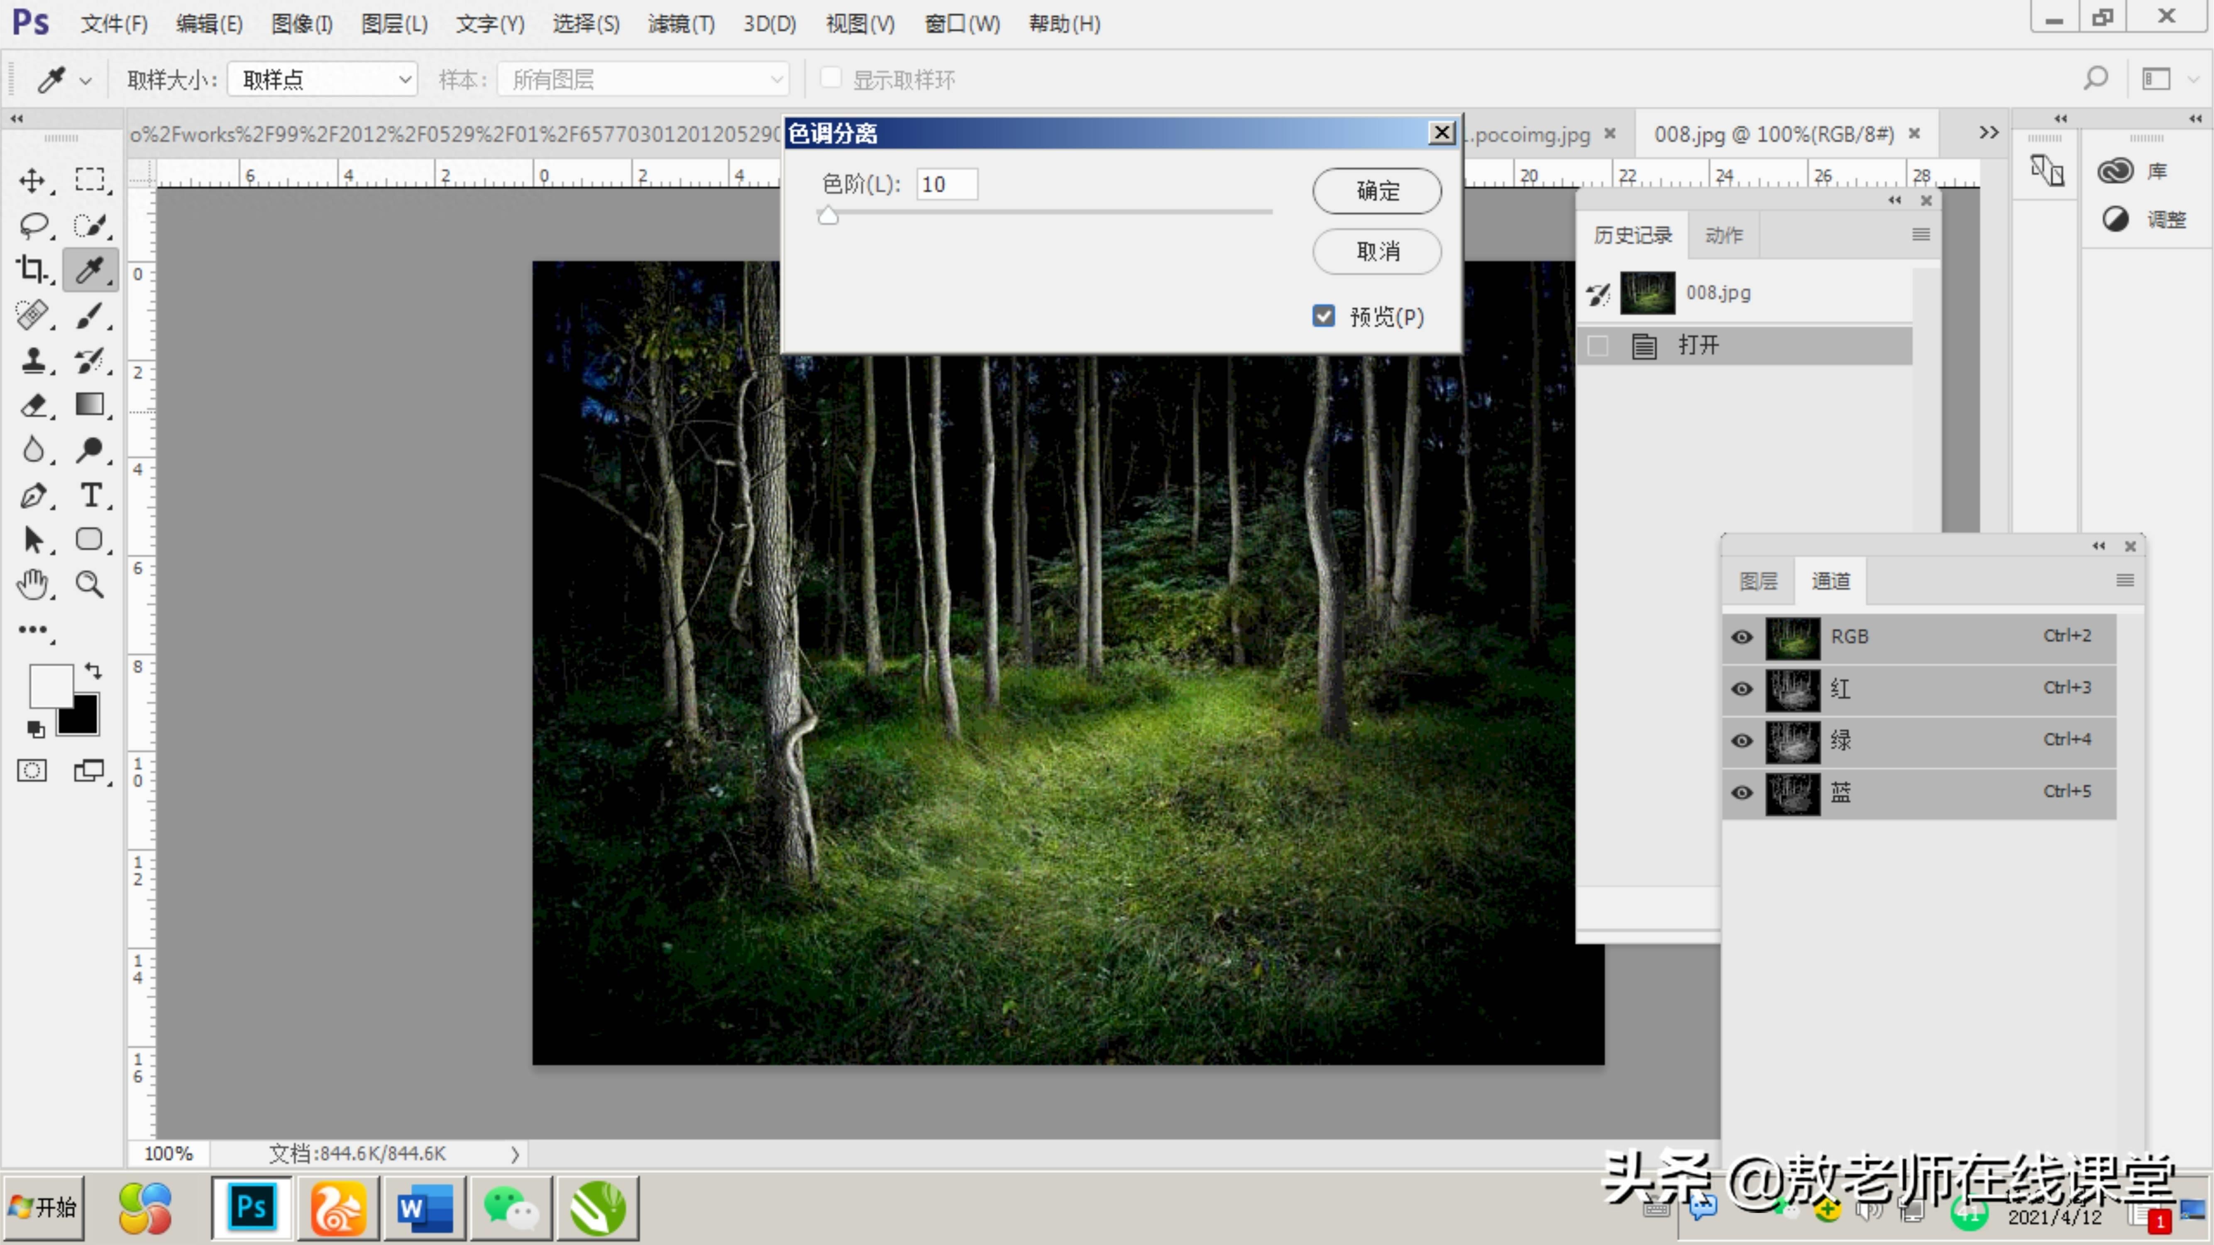Toggle Quick Mask mode
The image size is (2214, 1245).
(33, 771)
